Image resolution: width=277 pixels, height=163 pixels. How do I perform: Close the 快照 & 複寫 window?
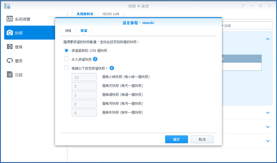pos(269,6)
